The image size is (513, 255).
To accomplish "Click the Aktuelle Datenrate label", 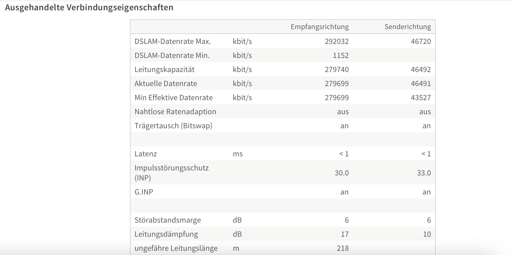I will (166, 83).
